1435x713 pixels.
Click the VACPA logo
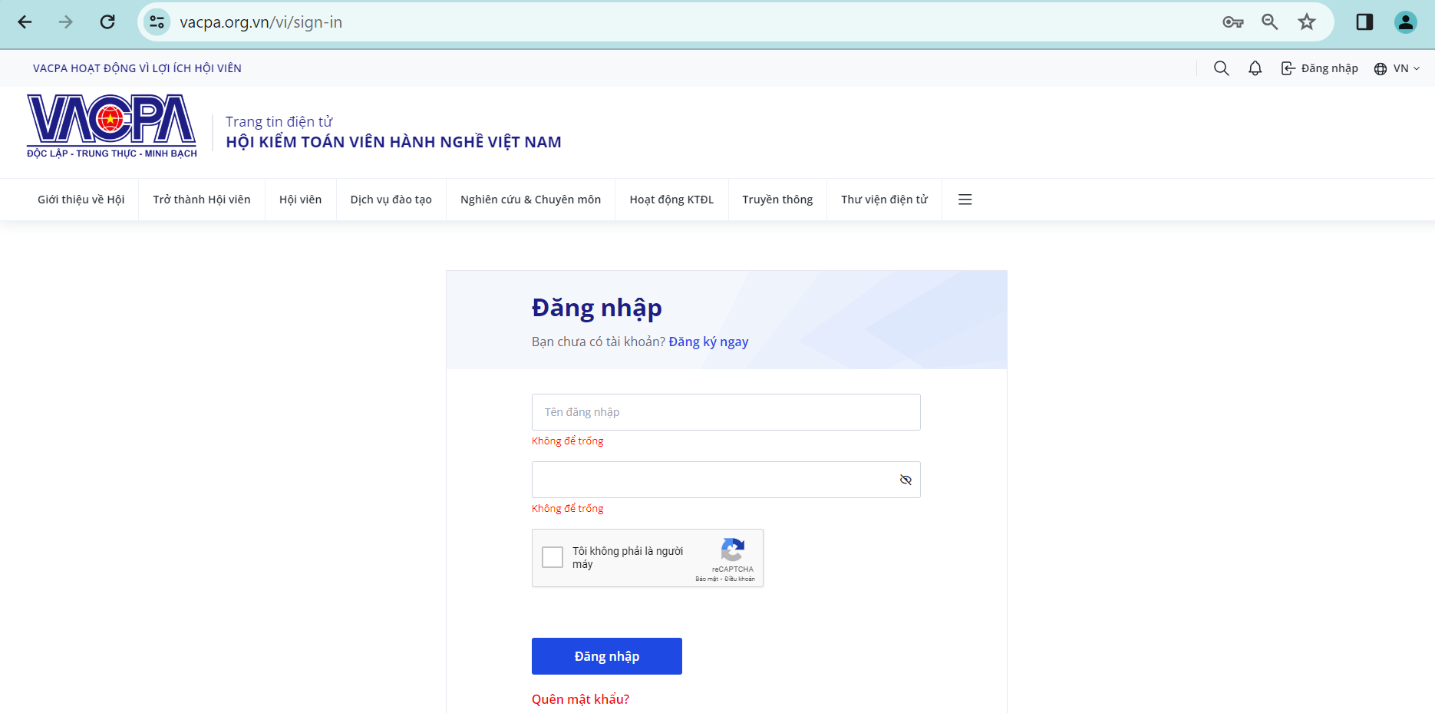[112, 127]
